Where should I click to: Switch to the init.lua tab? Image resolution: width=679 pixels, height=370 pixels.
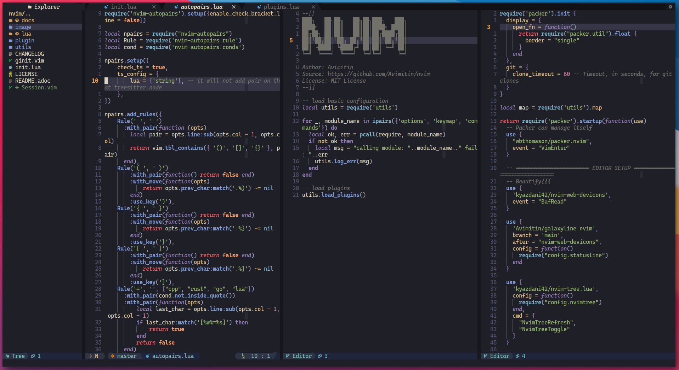pyautogui.click(x=124, y=7)
